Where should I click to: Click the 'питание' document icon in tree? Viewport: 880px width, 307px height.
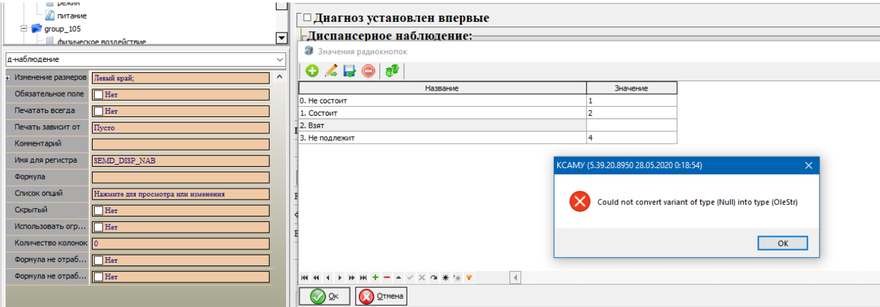pyautogui.click(x=50, y=15)
